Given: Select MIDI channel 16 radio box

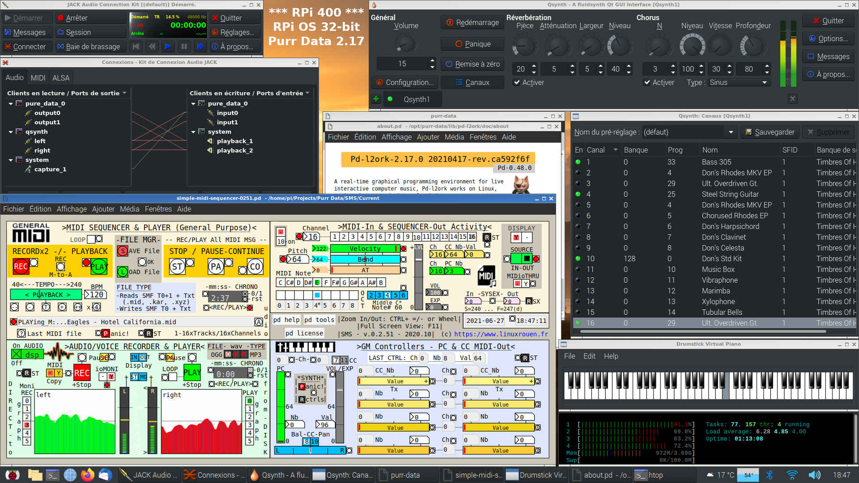Looking at the screenshot, I should 472,237.
